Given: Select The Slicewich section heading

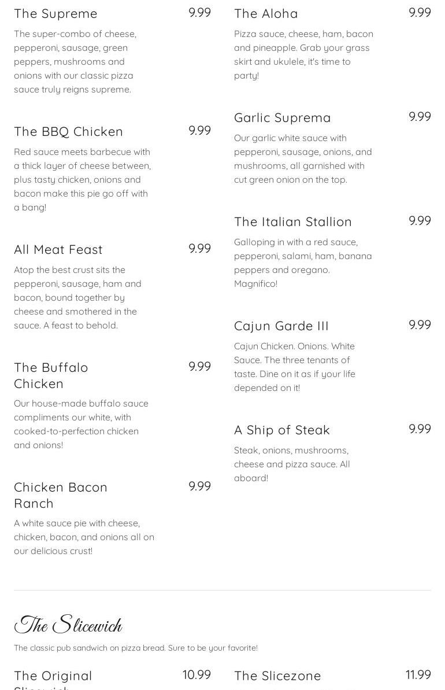Looking at the screenshot, I should click(x=68, y=625).
